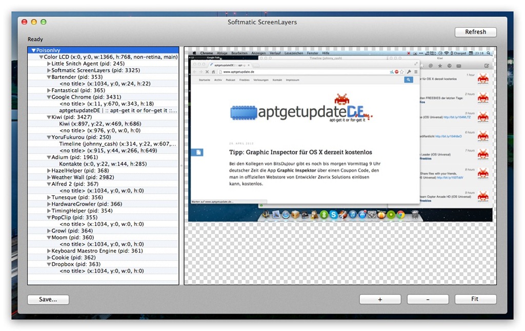Click the Chrome icon in the previewed Dock

pyautogui.click(x=401, y=215)
